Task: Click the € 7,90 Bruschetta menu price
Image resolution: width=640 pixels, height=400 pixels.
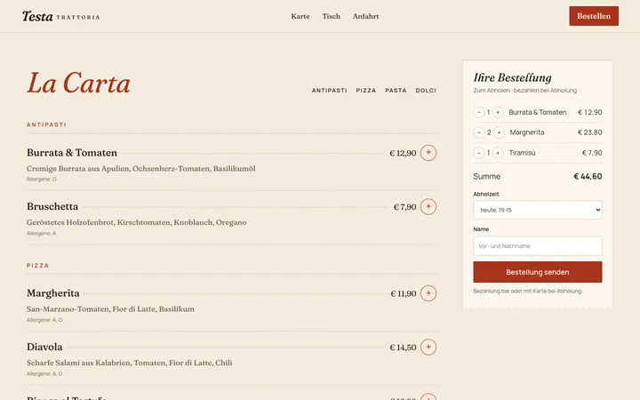Action: pyautogui.click(x=405, y=207)
